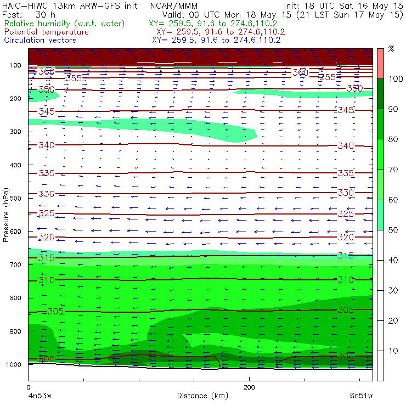Viewport: 406px width, 406px height.
Task: Click the '600' pressure axis tick label
Action: point(15,231)
